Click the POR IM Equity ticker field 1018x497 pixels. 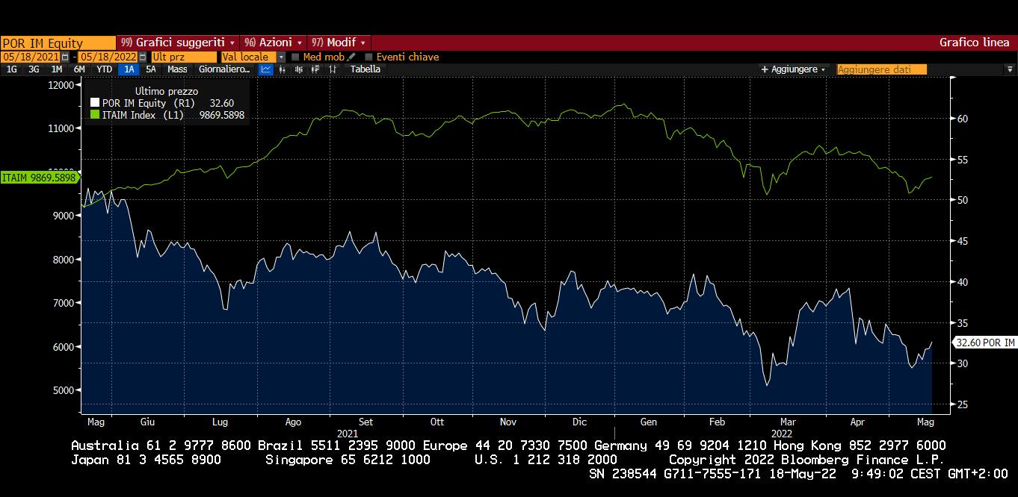(58, 43)
